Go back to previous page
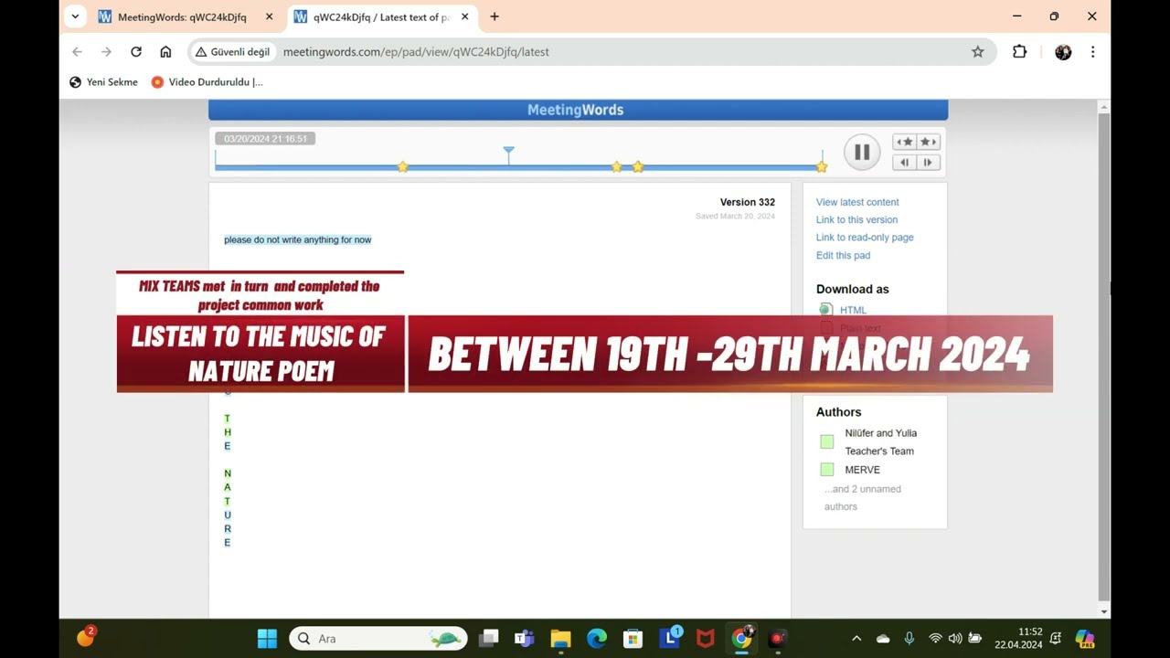Screen dimensions: 1170x658 coord(77,52)
